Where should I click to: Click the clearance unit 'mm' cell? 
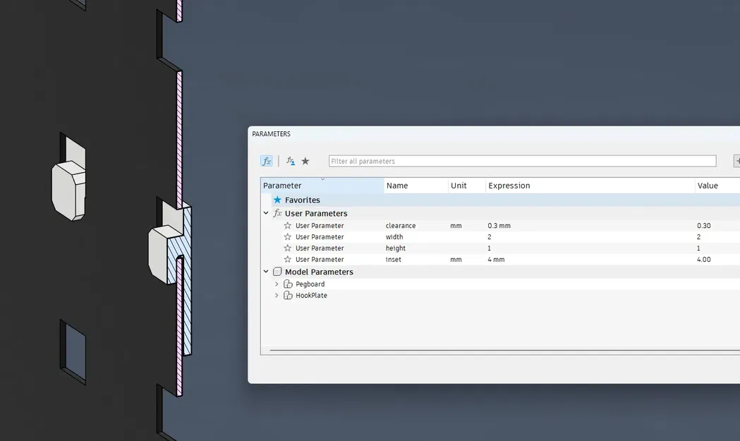coord(456,226)
